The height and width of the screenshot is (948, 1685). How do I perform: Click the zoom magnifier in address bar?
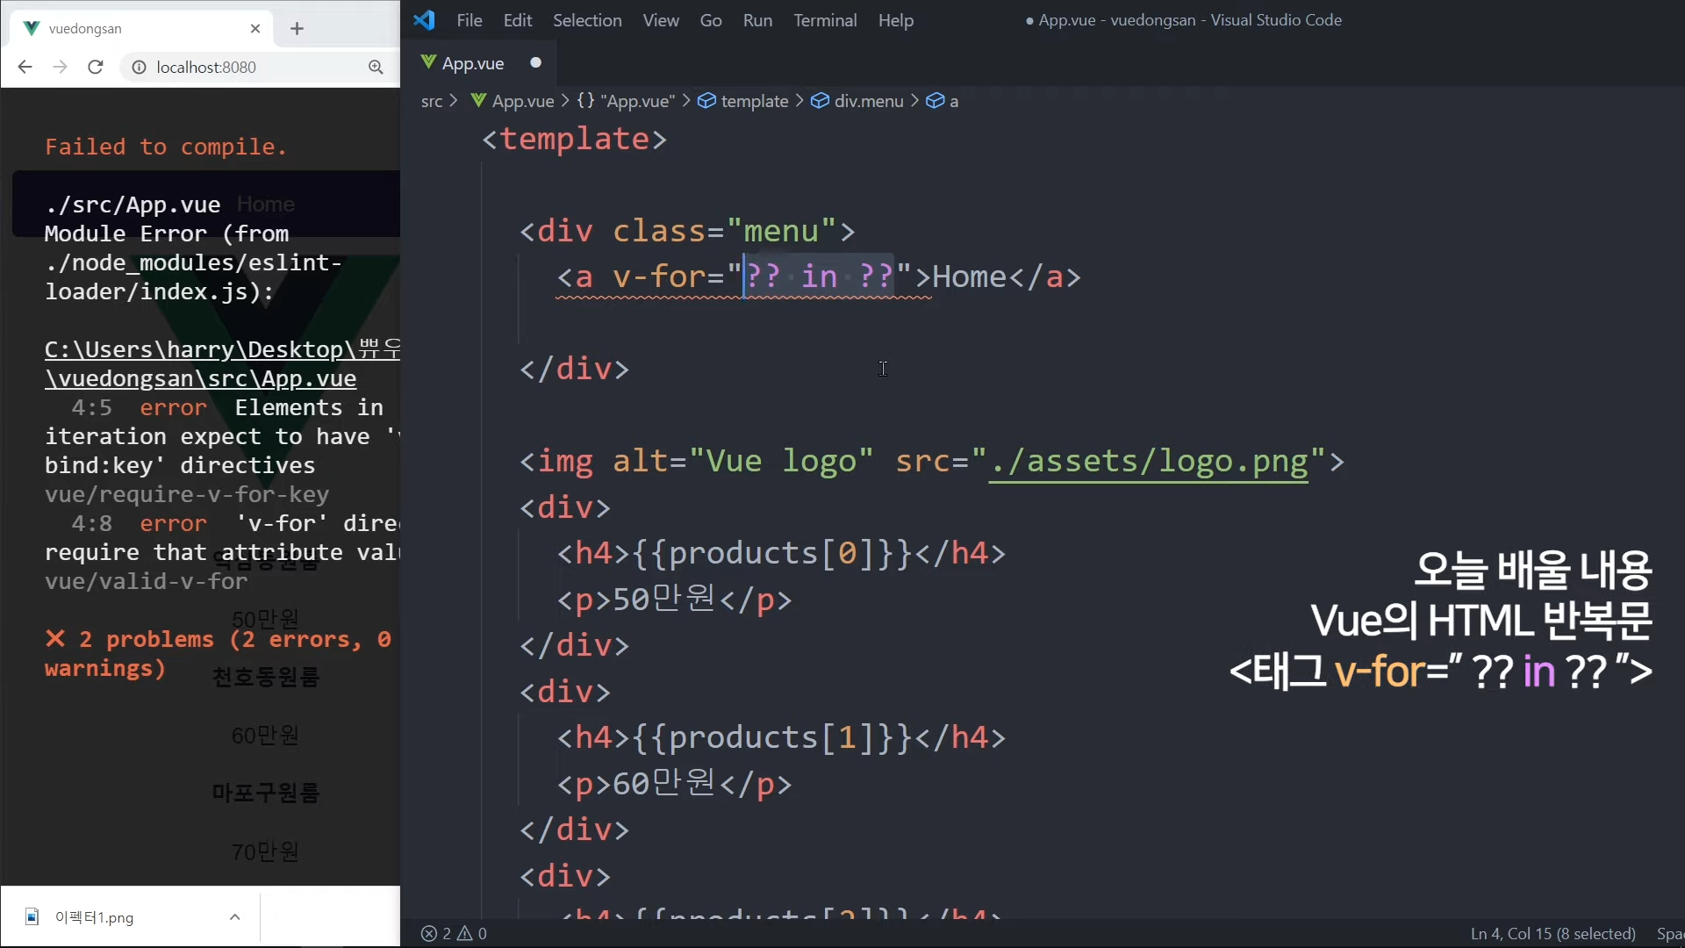pos(376,67)
